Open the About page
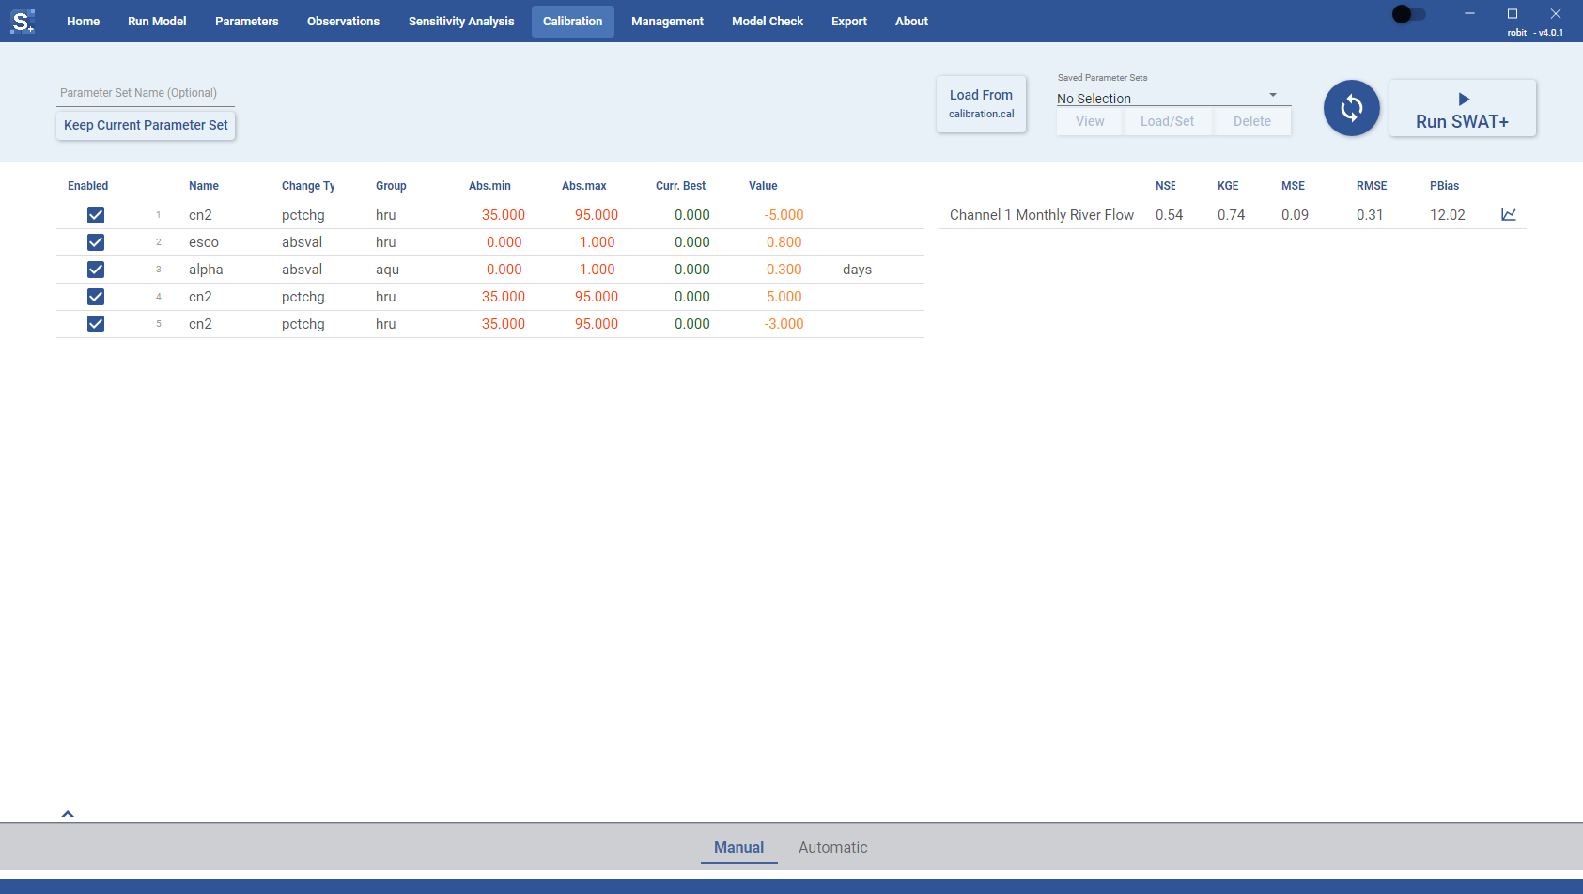The width and height of the screenshot is (1583, 894). [x=911, y=21]
